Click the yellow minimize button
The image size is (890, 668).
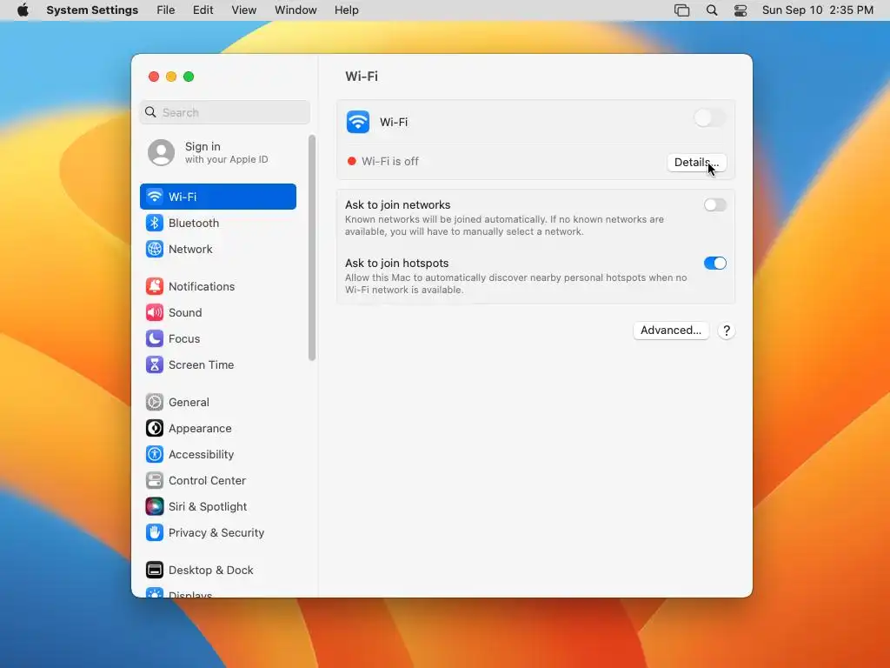171,77
